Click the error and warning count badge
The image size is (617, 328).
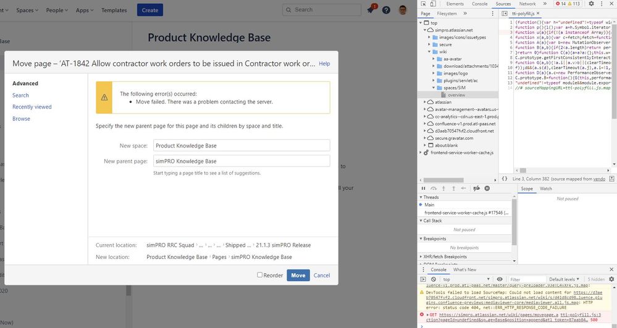pos(568,4)
